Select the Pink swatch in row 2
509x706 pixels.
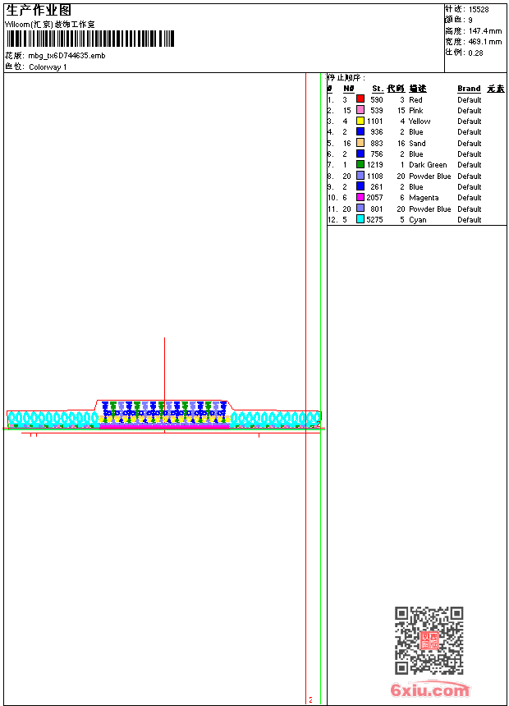(360, 110)
